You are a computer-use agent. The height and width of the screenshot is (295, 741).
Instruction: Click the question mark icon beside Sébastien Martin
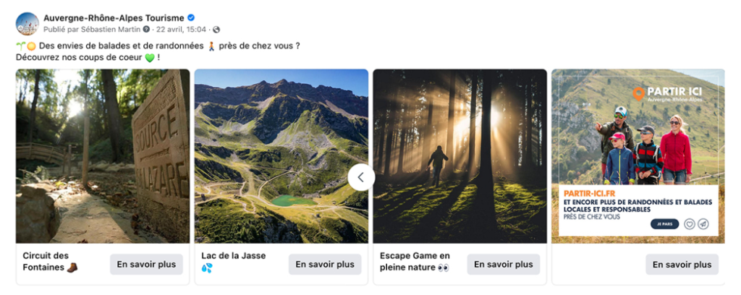[x=146, y=29]
